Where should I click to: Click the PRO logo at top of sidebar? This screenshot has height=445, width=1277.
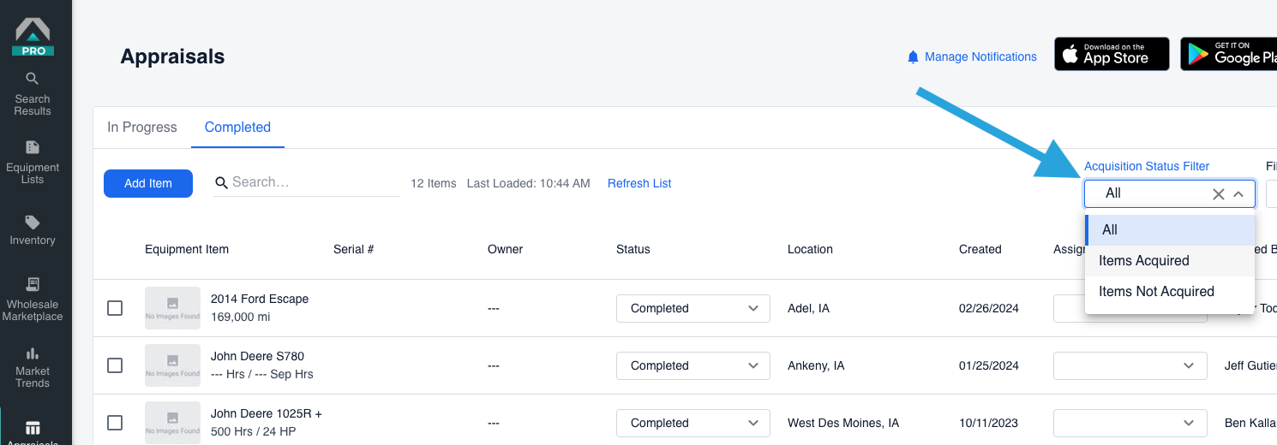[x=33, y=36]
